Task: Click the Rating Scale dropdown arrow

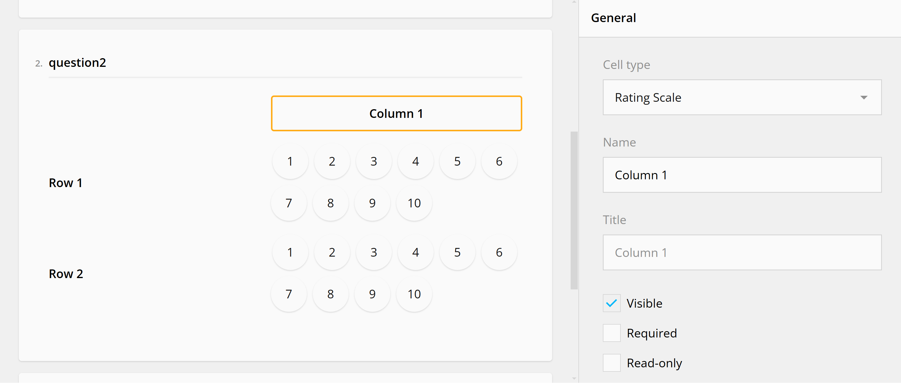Action: coord(864,98)
